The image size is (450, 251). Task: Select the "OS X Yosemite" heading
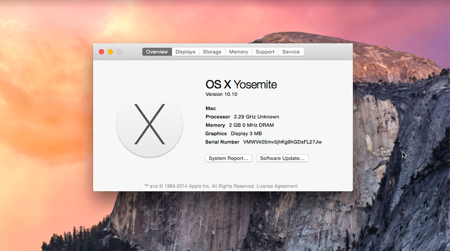(x=241, y=84)
